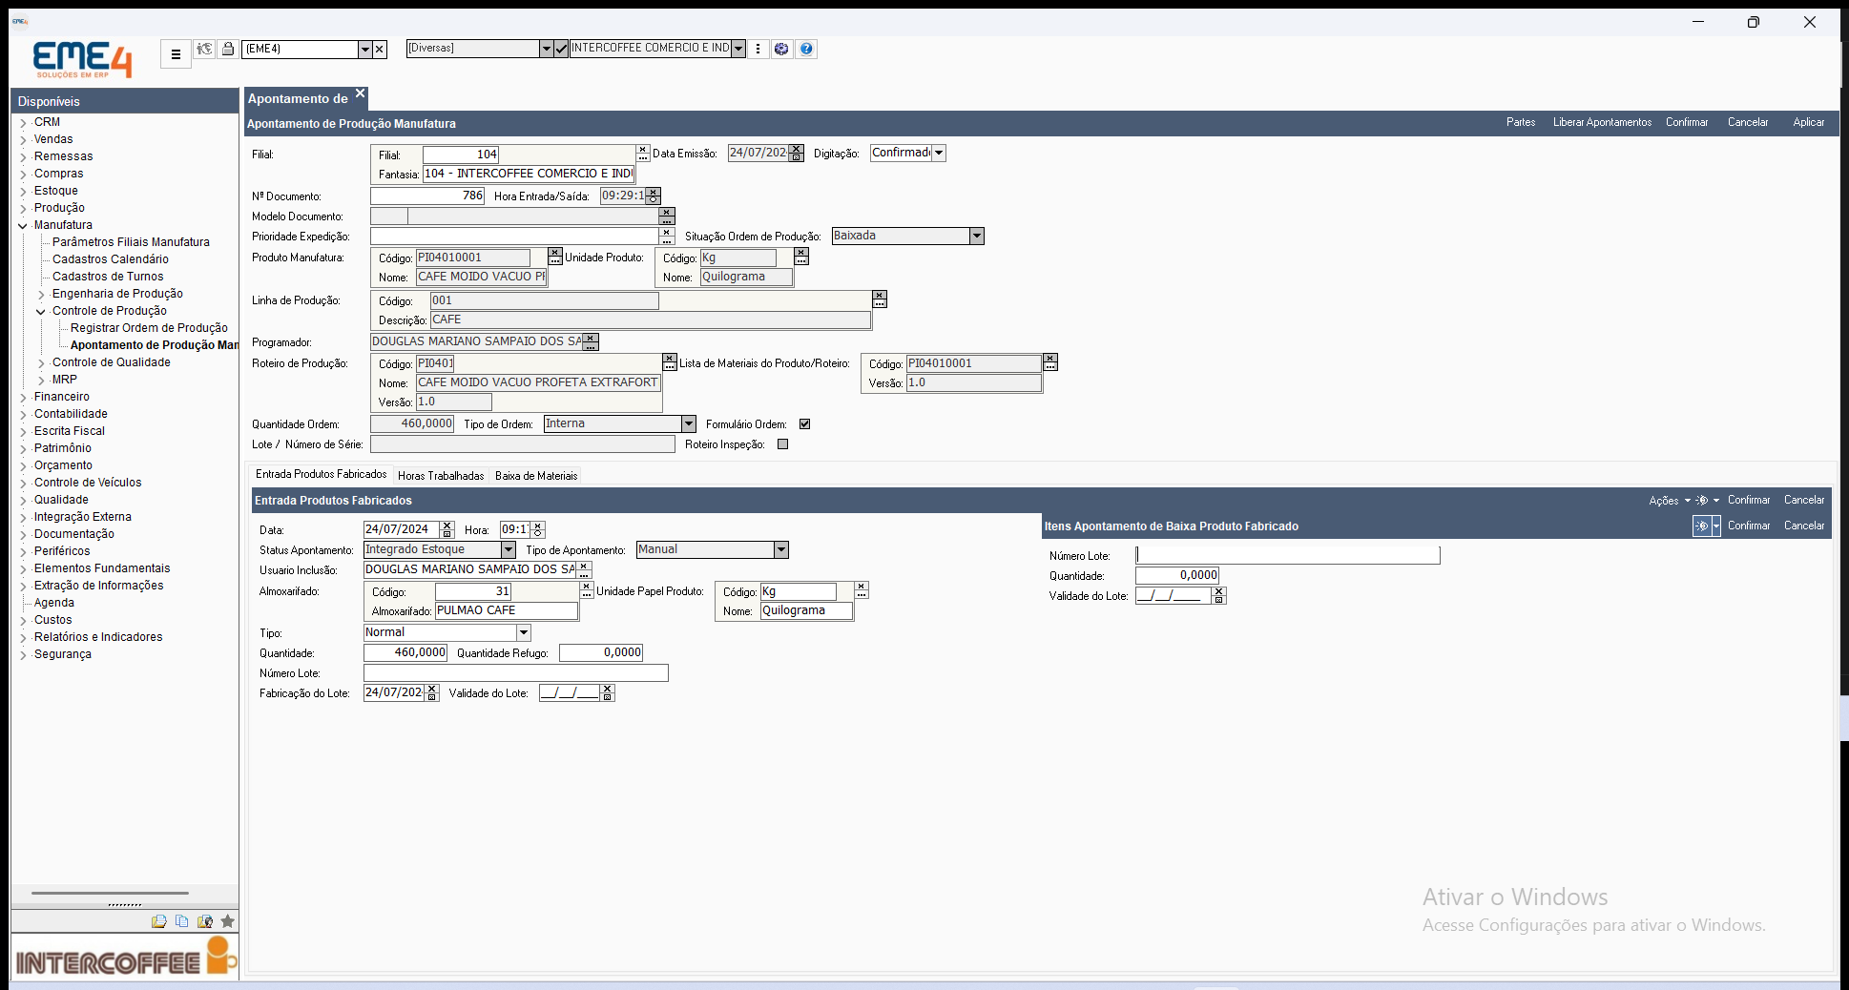This screenshot has height=990, width=1849.
Task: Open the gear settings icon beside help
Action: (781, 49)
